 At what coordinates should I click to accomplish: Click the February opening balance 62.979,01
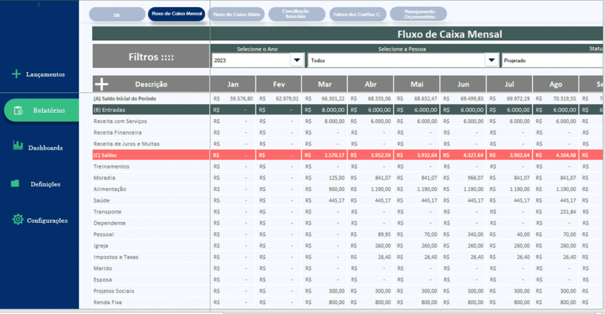(287, 99)
